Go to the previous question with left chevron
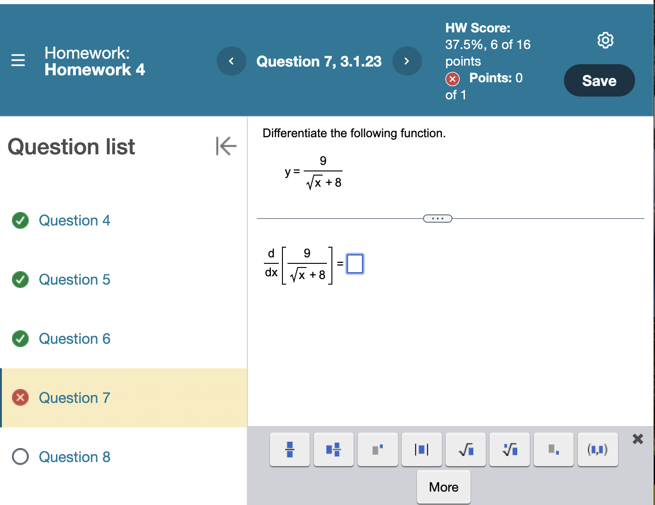This screenshot has width=655, height=505. (x=231, y=61)
